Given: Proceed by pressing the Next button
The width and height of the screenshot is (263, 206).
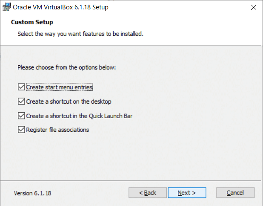Looking at the screenshot, I should (187, 193).
